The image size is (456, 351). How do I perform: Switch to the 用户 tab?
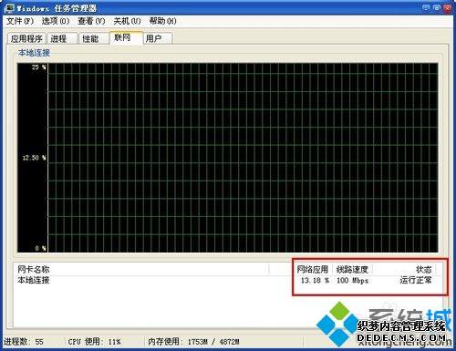pyautogui.click(x=158, y=38)
